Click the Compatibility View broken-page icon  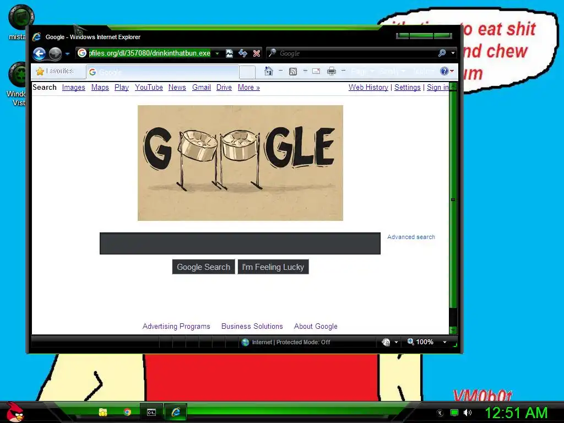click(229, 53)
